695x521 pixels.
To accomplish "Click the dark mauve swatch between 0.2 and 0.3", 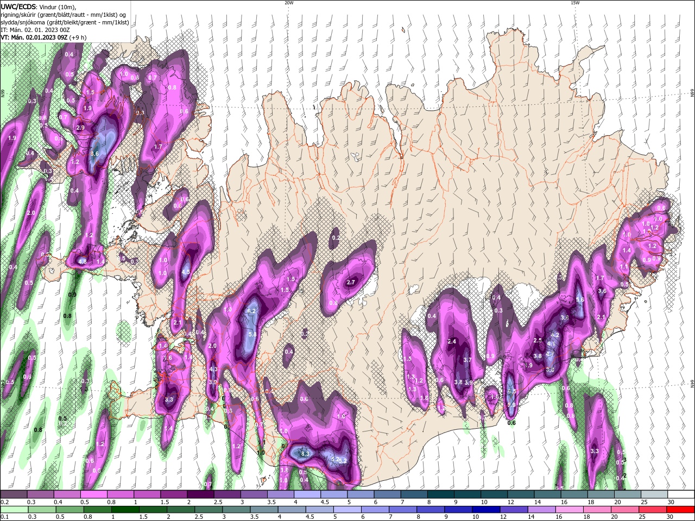I will pos(14,494).
